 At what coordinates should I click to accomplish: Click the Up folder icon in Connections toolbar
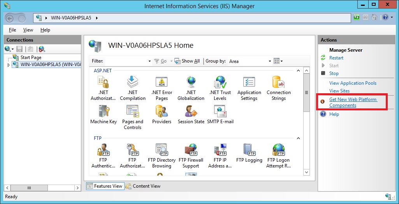30,49
